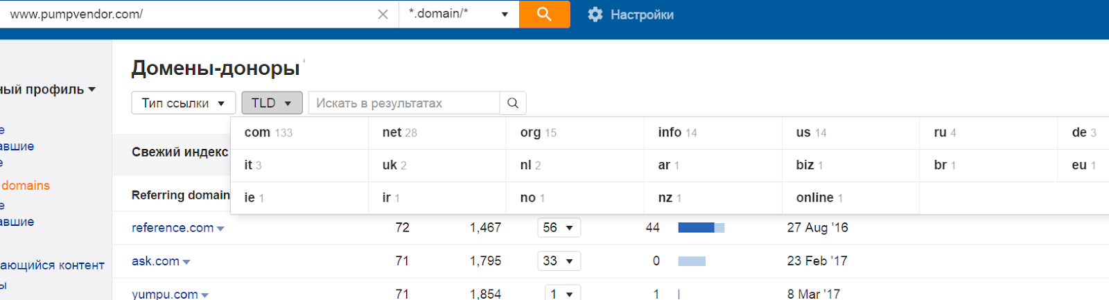Click the search-in-results magnifier icon

pos(513,103)
